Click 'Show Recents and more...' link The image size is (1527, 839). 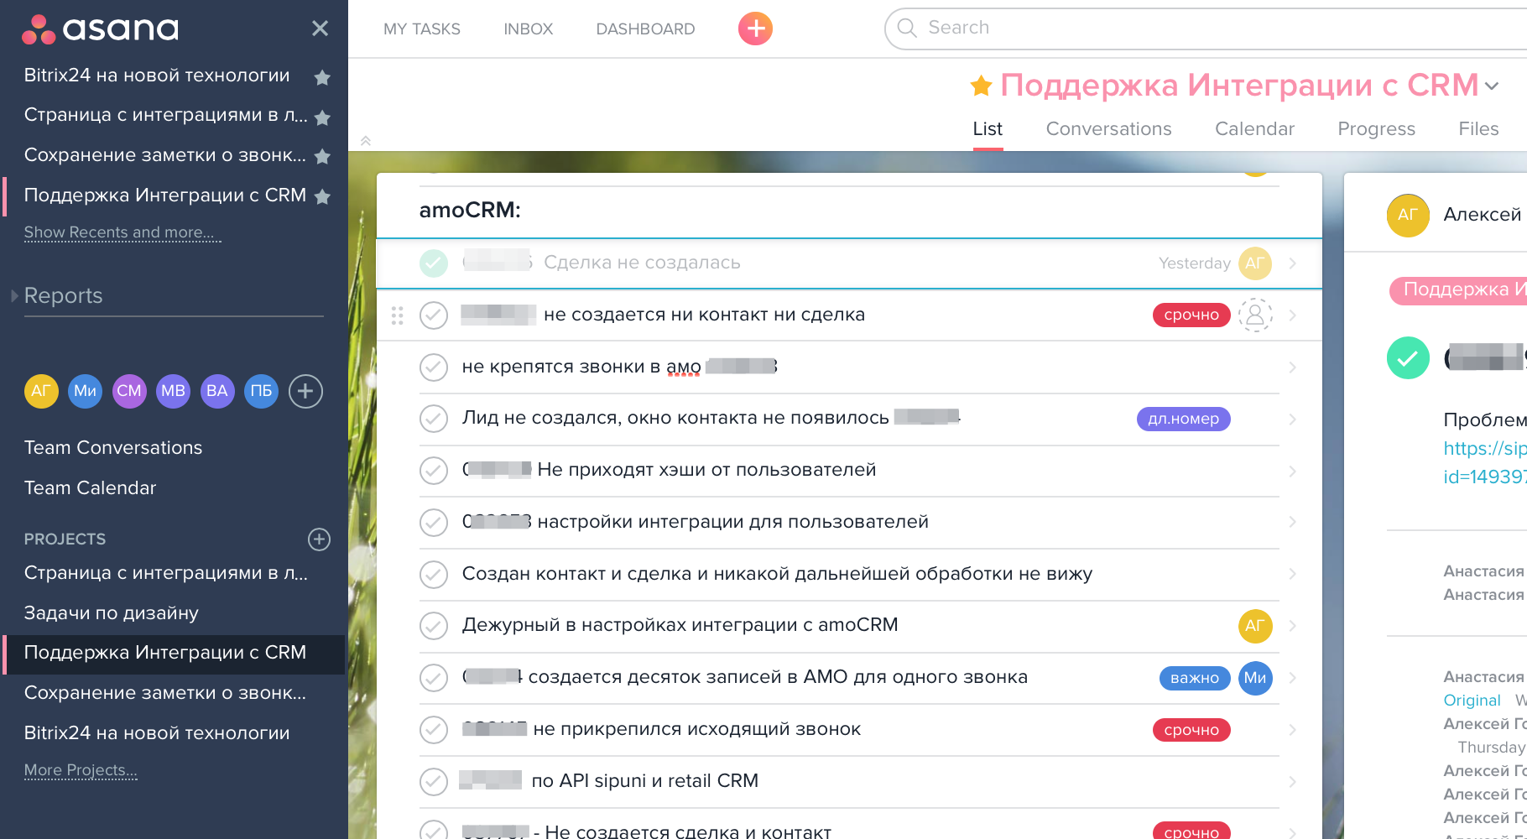tap(122, 232)
